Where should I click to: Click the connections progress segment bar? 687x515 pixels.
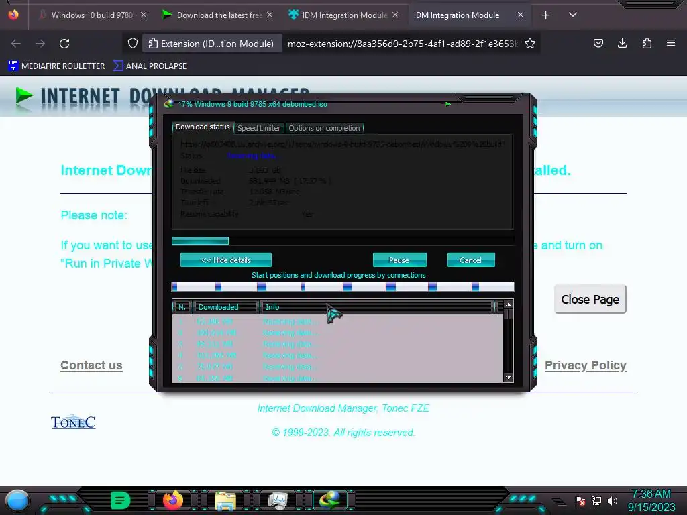tap(343, 287)
